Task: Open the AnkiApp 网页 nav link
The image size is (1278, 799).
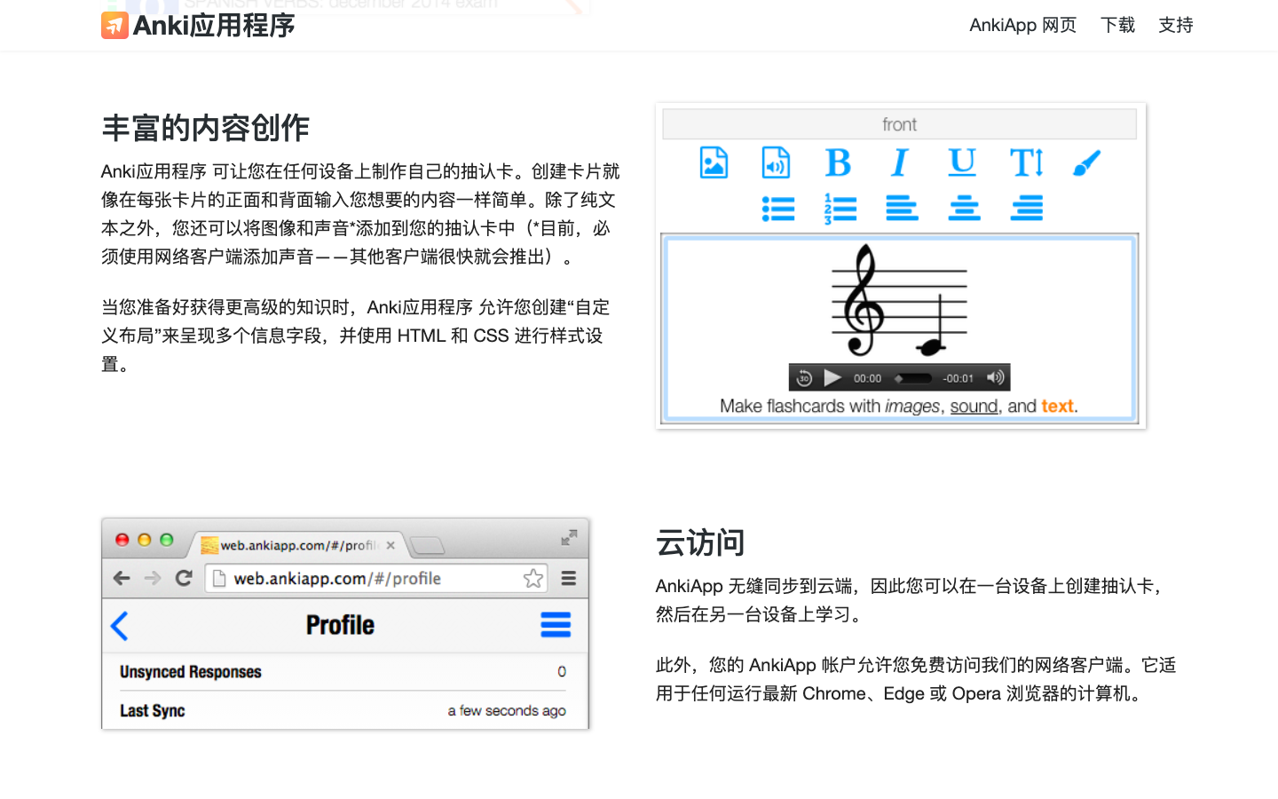Action: (x=1022, y=25)
